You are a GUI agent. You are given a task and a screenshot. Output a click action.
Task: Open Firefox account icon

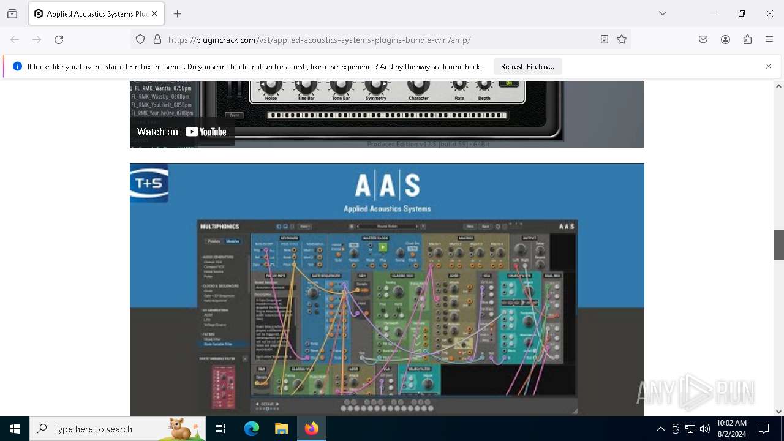pyautogui.click(x=725, y=40)
